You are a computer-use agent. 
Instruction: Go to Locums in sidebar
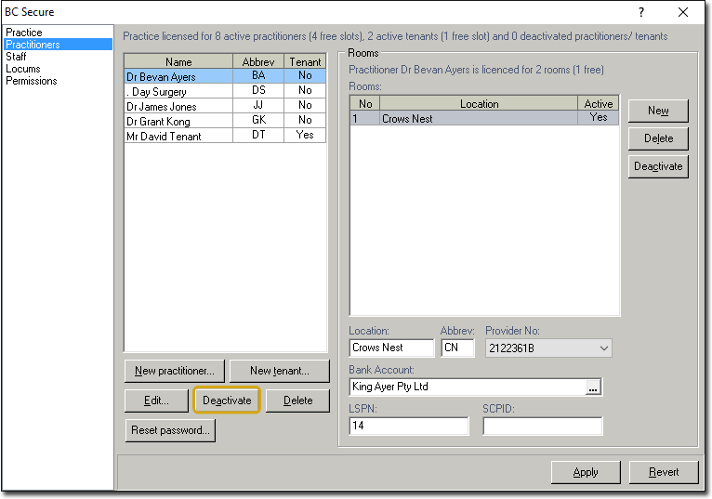point(23,69)
